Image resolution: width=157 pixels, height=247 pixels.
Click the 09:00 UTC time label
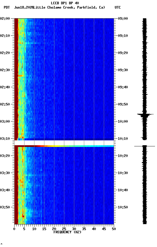[123, 18]
